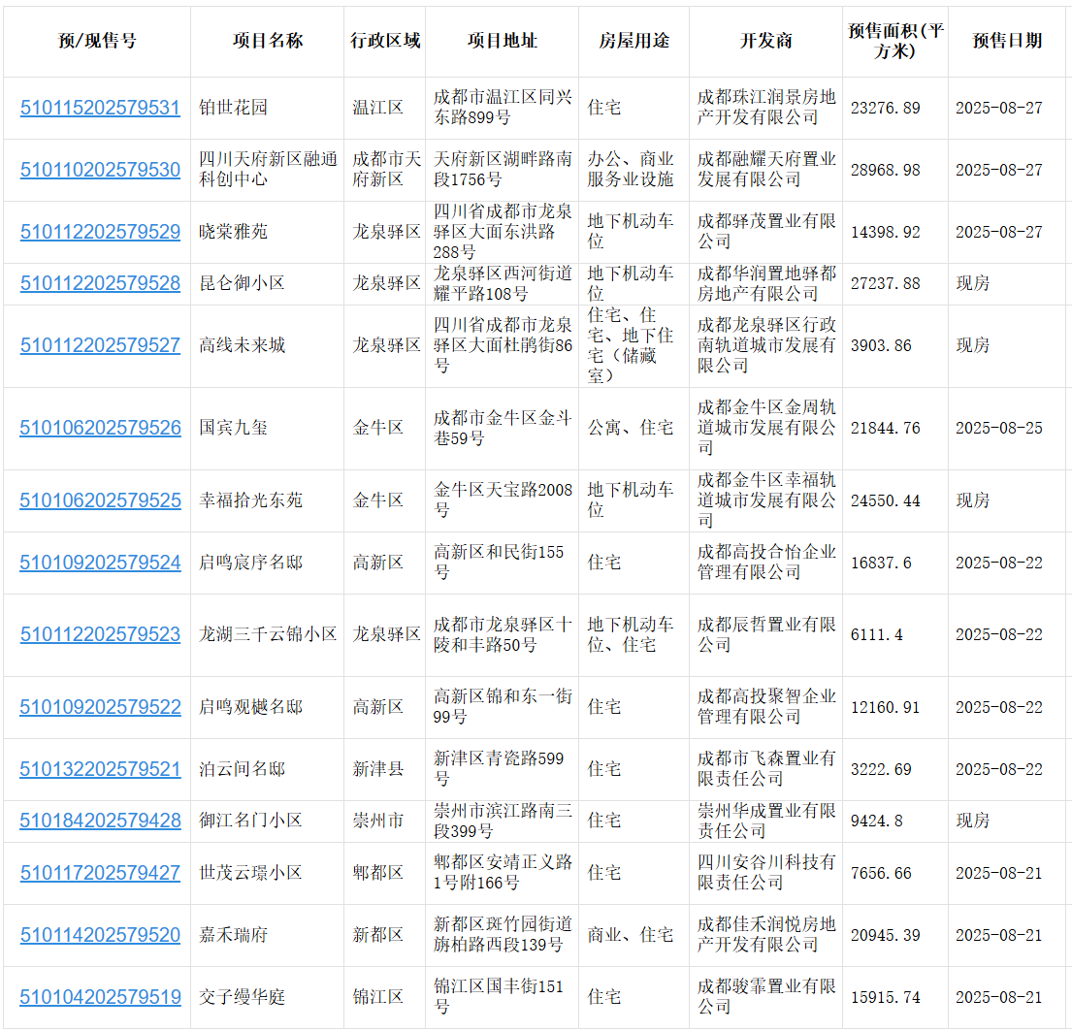Select project name 龙湖三千云锦小区
The height and width of the screenshot is (1031, 1072).
[268, 634]
